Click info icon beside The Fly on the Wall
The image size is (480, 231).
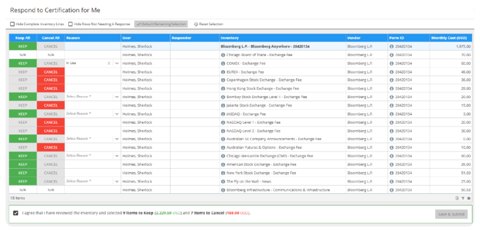click(x=223, y=181)
